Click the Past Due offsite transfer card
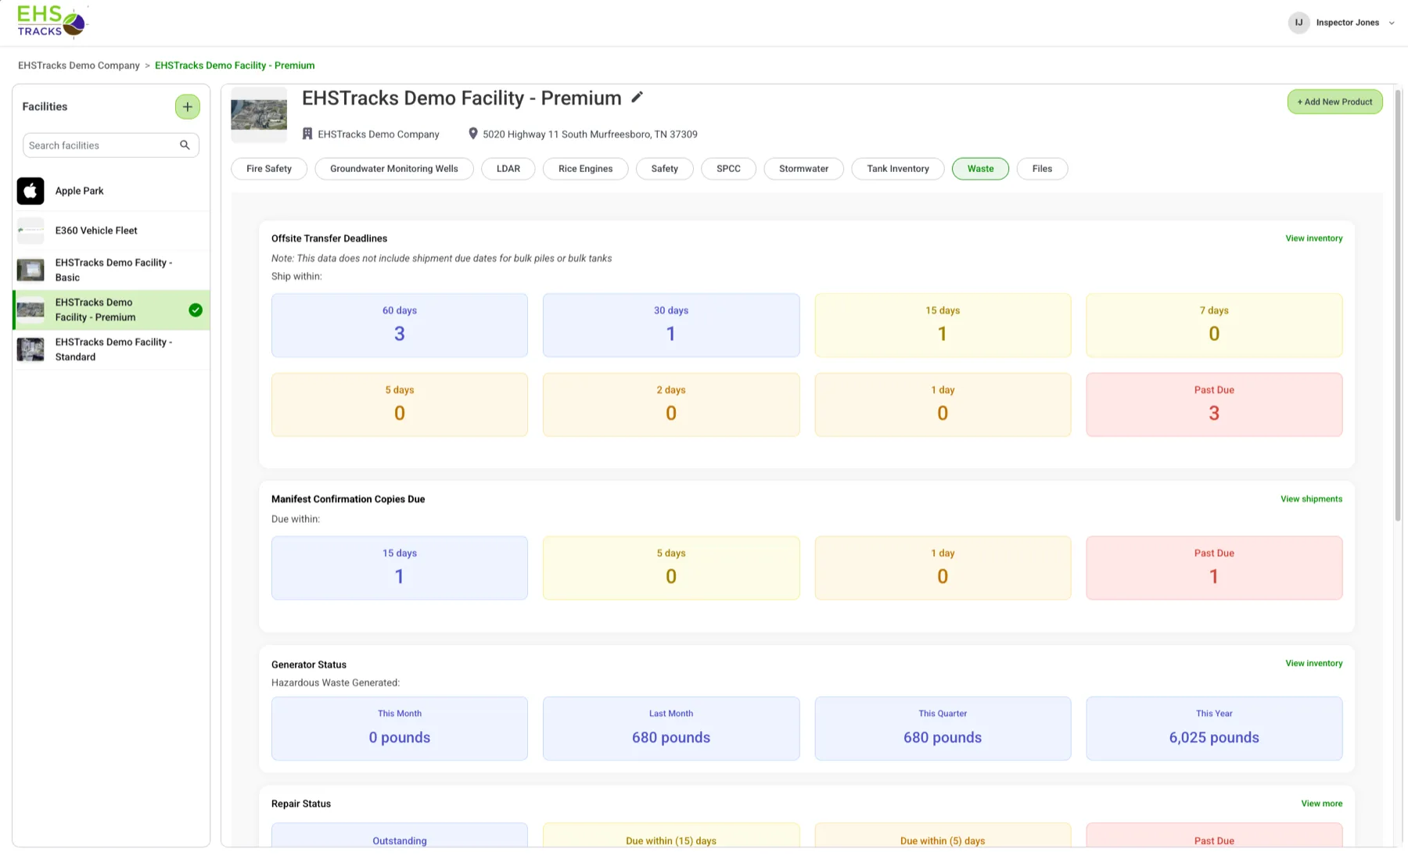Image resolution: width=1408 pixels, height=856 pixels. (1214, 405)
